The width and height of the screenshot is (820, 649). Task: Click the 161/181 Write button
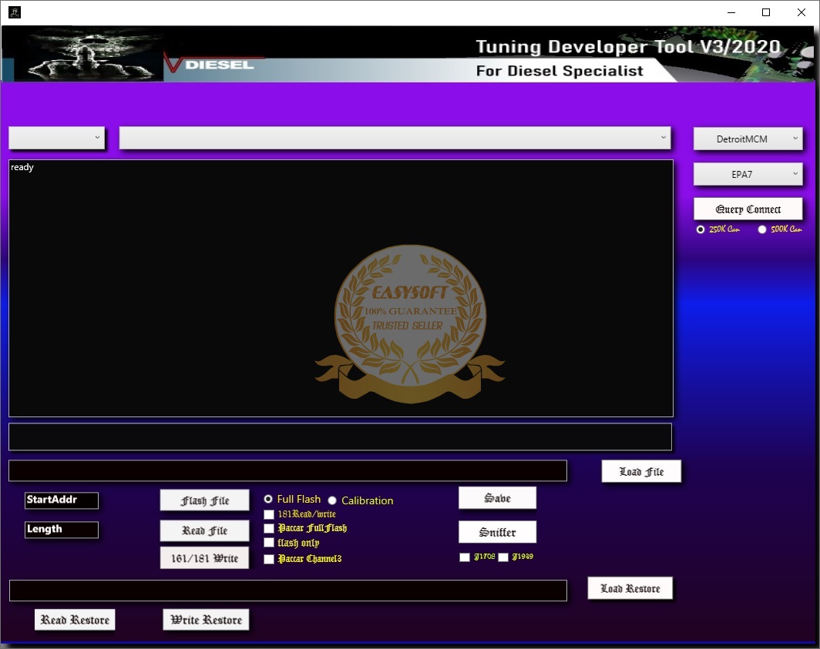(204, 558)
